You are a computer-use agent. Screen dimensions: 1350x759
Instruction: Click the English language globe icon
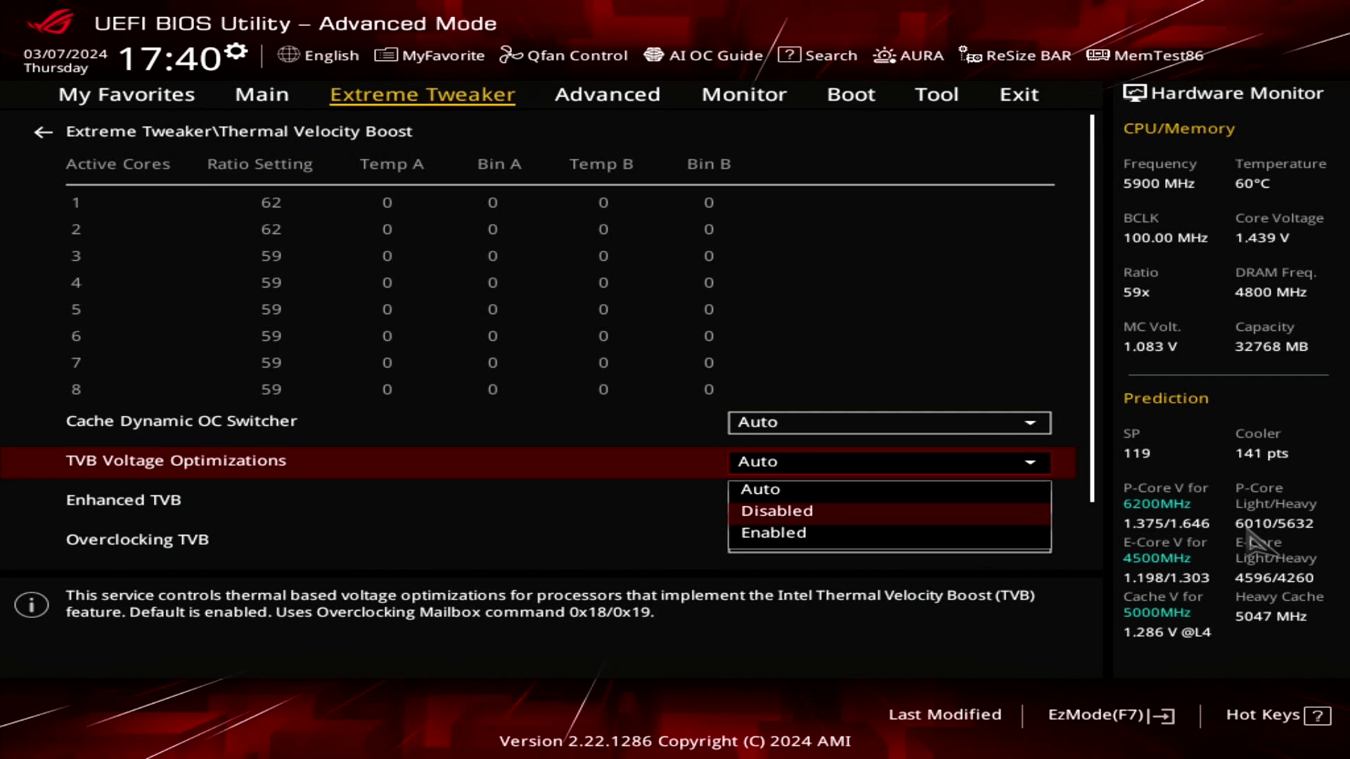[288, 55]
